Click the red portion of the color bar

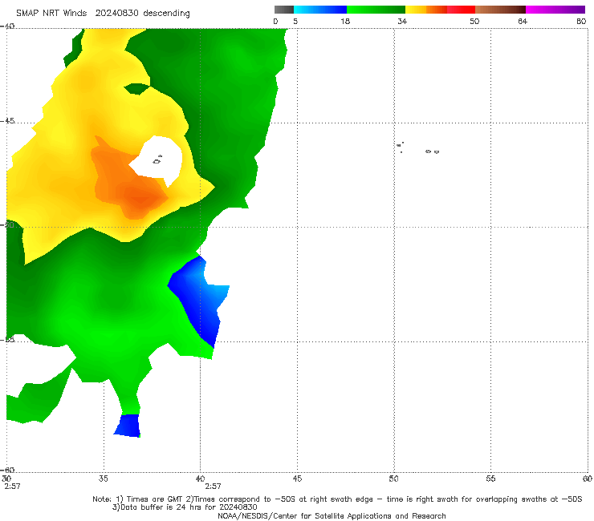coord(461,10)
